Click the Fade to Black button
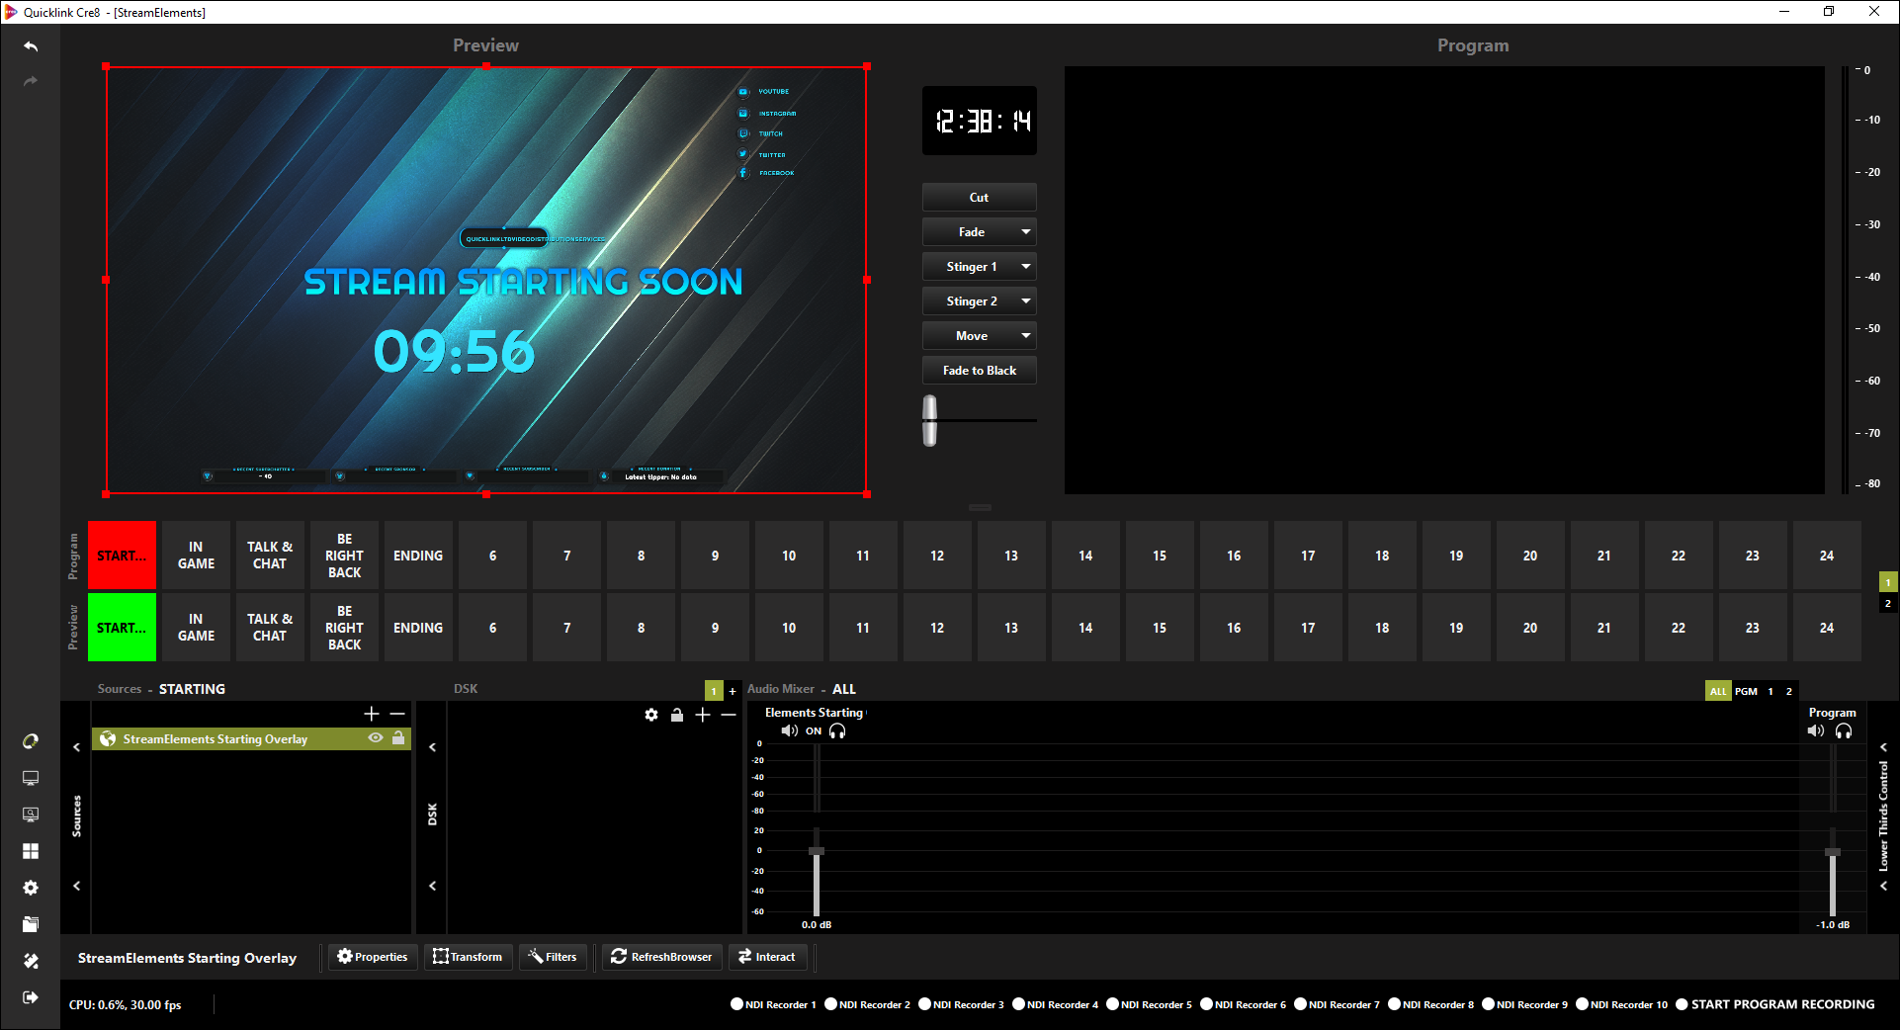 979,371
